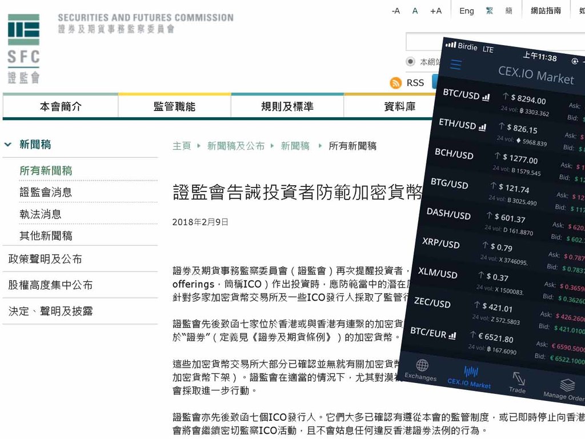
Task: Click the $ 0.37 price
Action: point(497,277)
